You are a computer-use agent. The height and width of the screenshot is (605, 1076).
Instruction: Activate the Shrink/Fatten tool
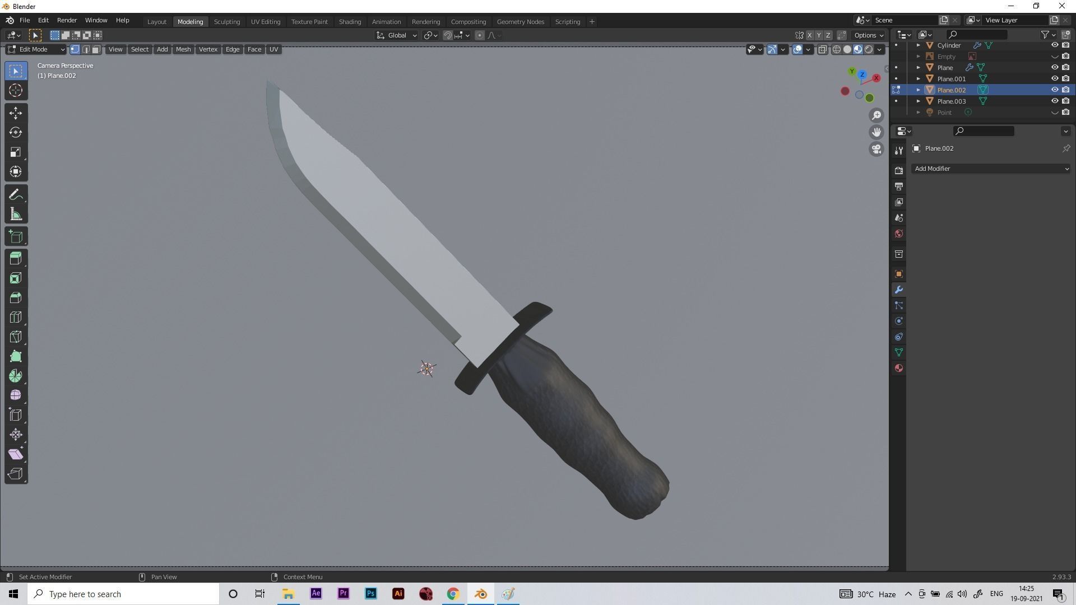coord(16,435)
